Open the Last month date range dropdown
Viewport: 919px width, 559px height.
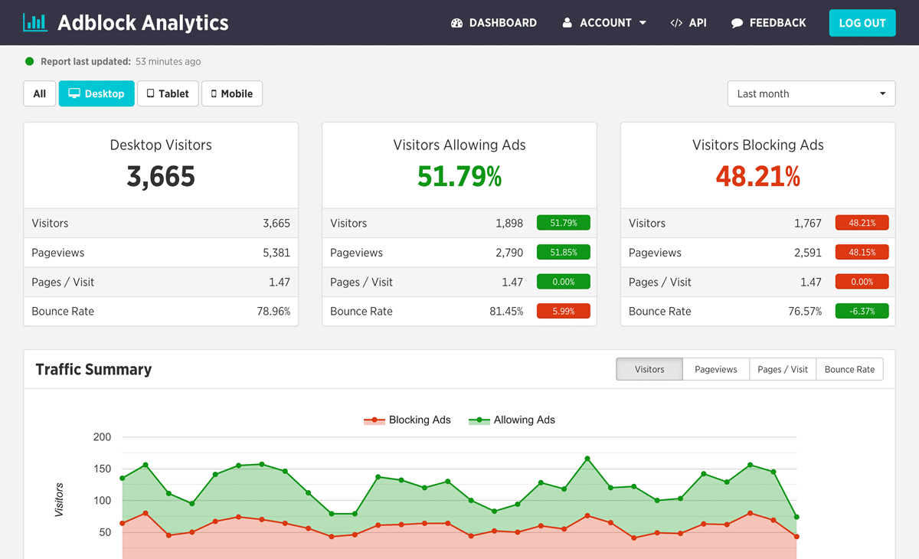(811, 93)
